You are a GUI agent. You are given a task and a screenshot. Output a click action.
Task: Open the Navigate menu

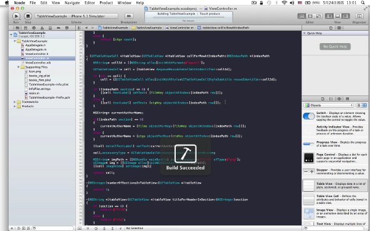pos(72,3)
